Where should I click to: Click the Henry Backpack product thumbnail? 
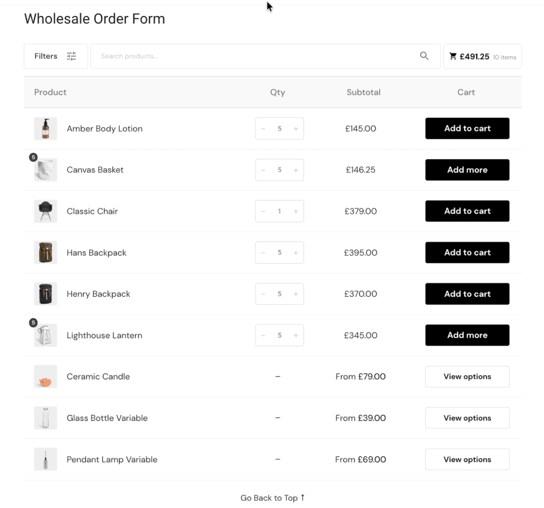[x=46, y=294]
